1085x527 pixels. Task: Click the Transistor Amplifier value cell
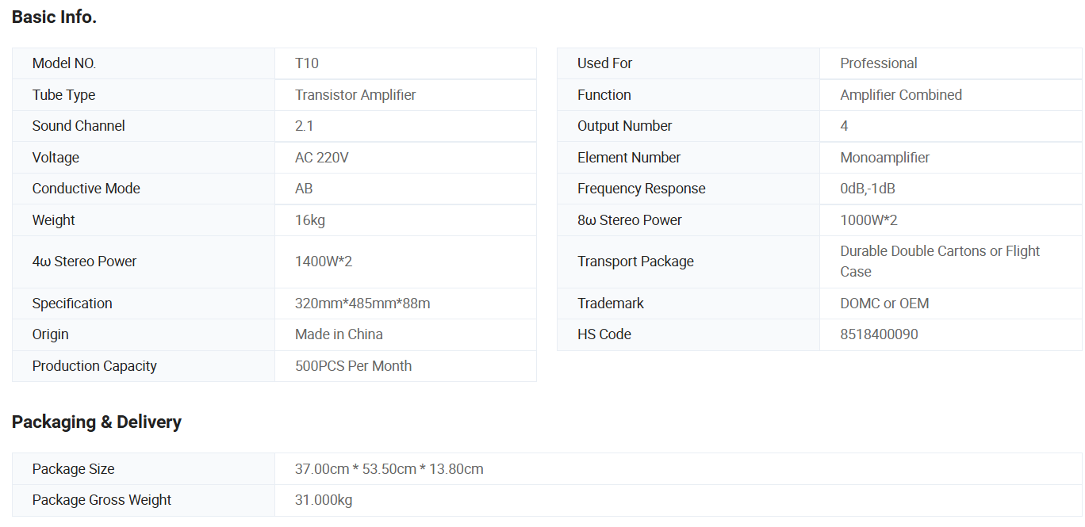coord(355,95)
